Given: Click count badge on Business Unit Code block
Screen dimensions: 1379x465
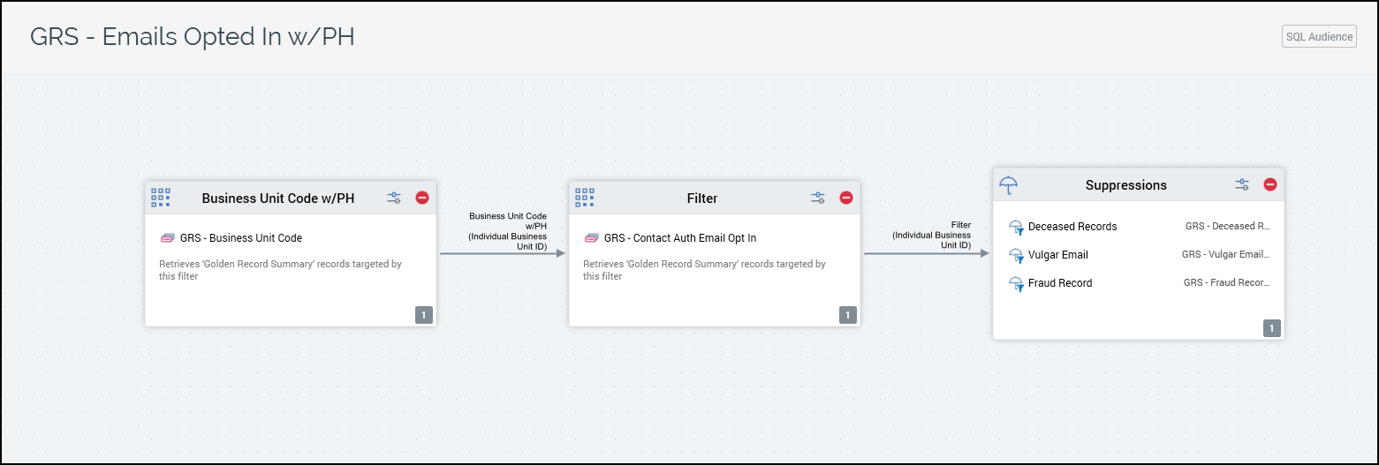Looking at the screenshot, I should pyautogui.click(x=423, y=315).
